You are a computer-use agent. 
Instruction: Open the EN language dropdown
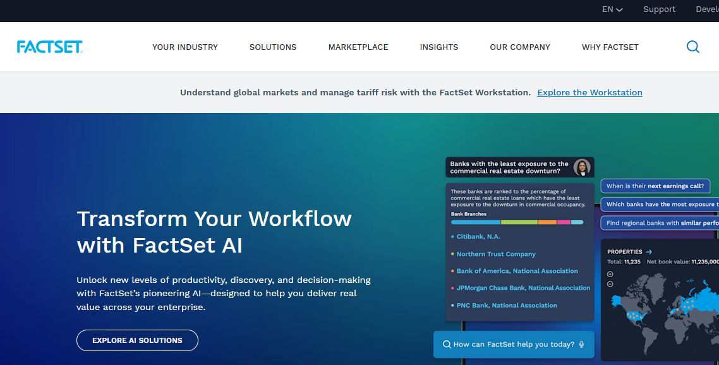[x=612, y=9]
